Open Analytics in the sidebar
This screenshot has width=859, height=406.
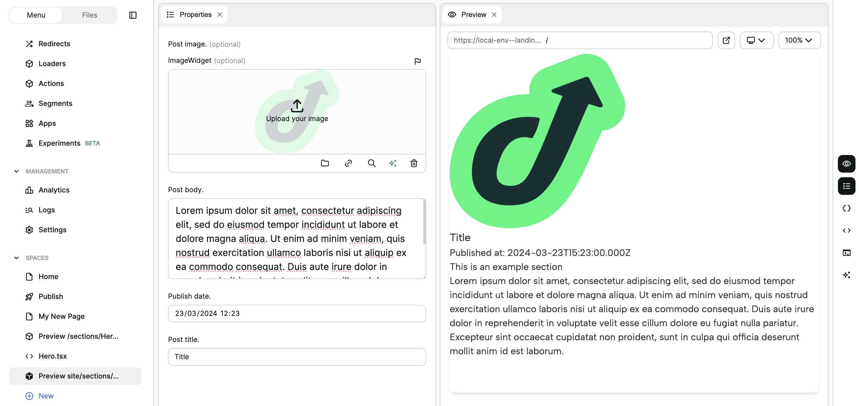point(54,190)
